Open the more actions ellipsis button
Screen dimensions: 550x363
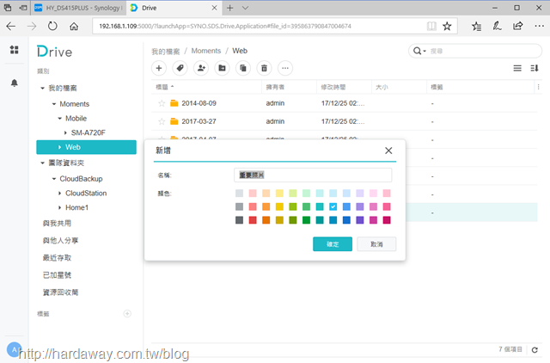coord(285,68)
